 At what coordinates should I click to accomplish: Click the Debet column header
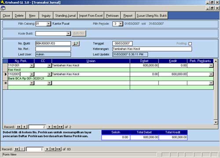pos(144,61)
